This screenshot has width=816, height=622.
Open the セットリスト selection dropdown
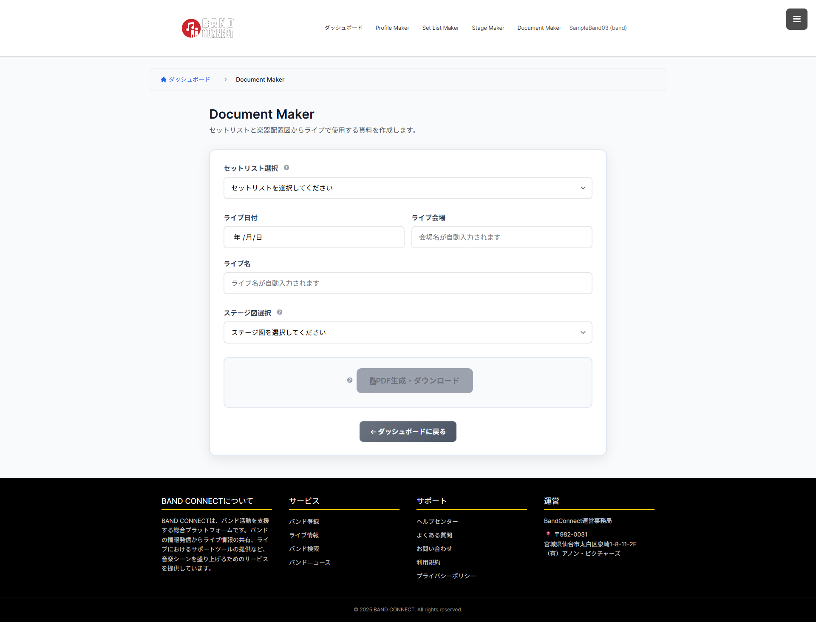point(408,187)
